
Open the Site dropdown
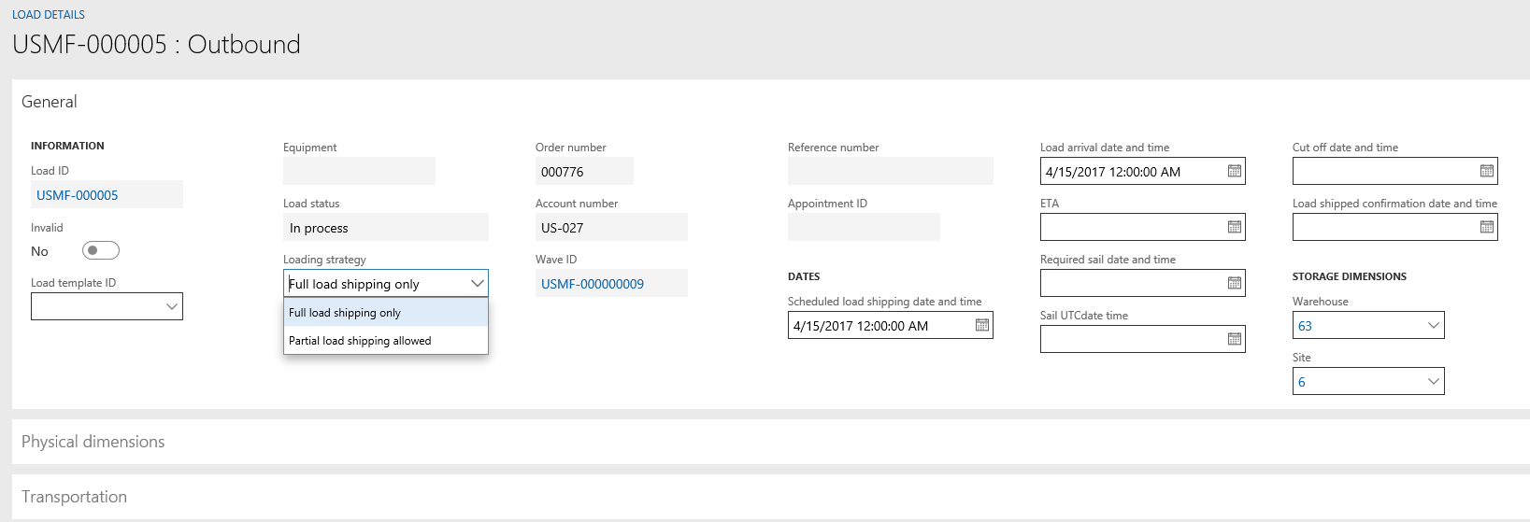click(1433, 382)
